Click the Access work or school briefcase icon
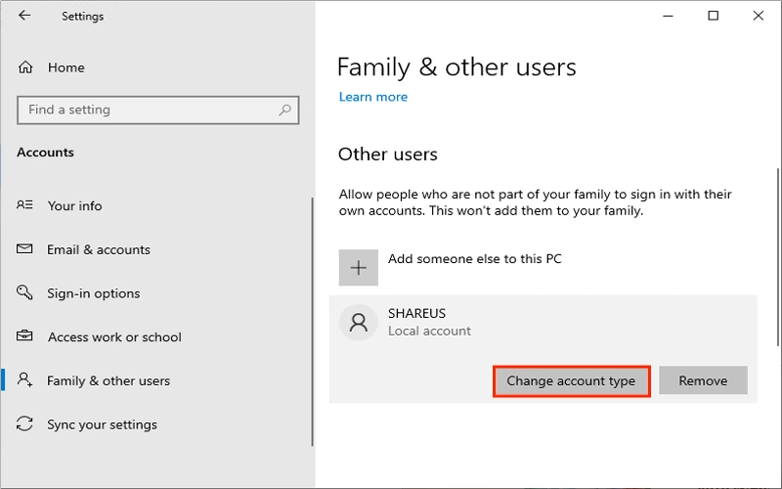 [x=24, y=335]
